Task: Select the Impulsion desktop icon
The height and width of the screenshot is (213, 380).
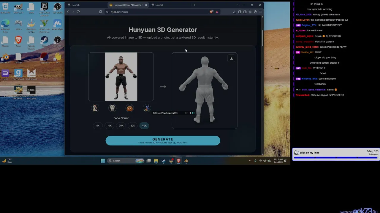Action: [x=44, y=58]
